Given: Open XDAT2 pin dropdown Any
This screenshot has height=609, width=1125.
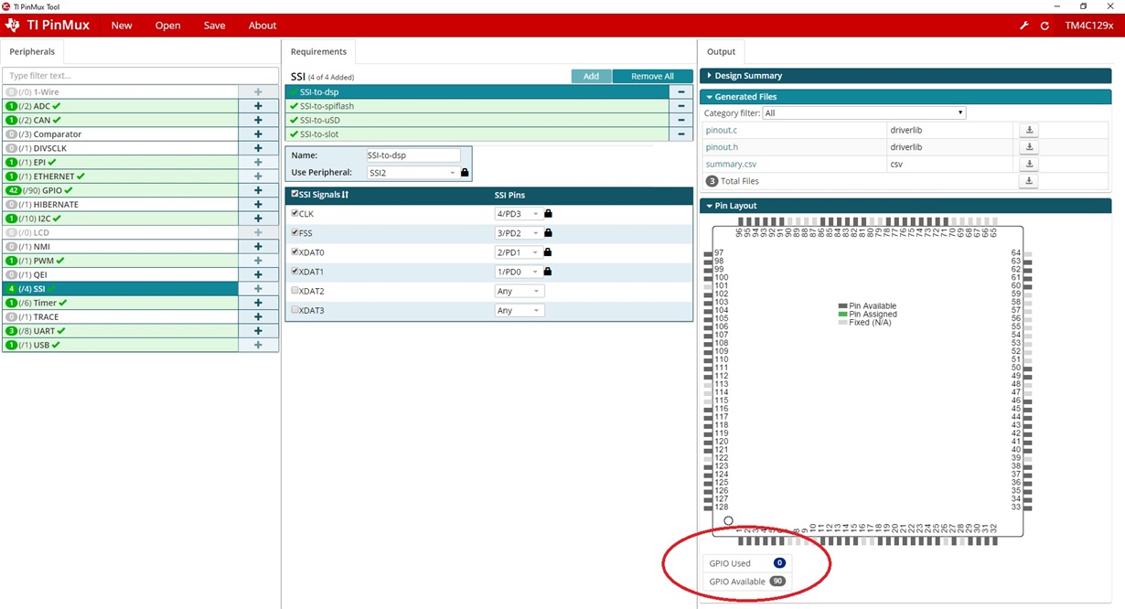Looking at the screenshot, I should tap(520, 291).
